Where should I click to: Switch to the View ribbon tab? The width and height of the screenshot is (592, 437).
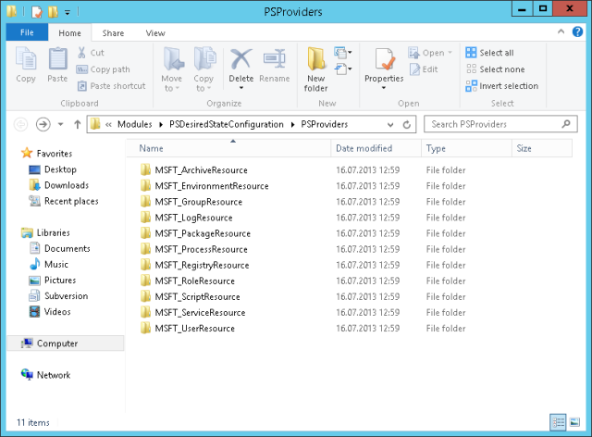(x=155, y=33)
